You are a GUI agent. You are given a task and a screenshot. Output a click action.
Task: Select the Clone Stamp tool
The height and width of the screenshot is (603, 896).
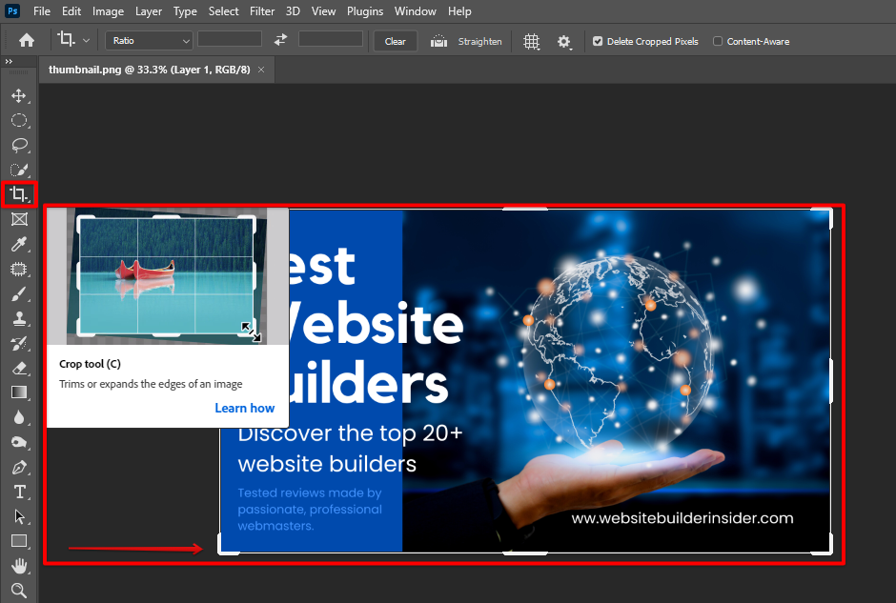click(x=19, y=318)
